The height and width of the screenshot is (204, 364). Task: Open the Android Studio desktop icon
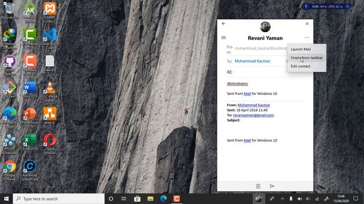point(30,12)
